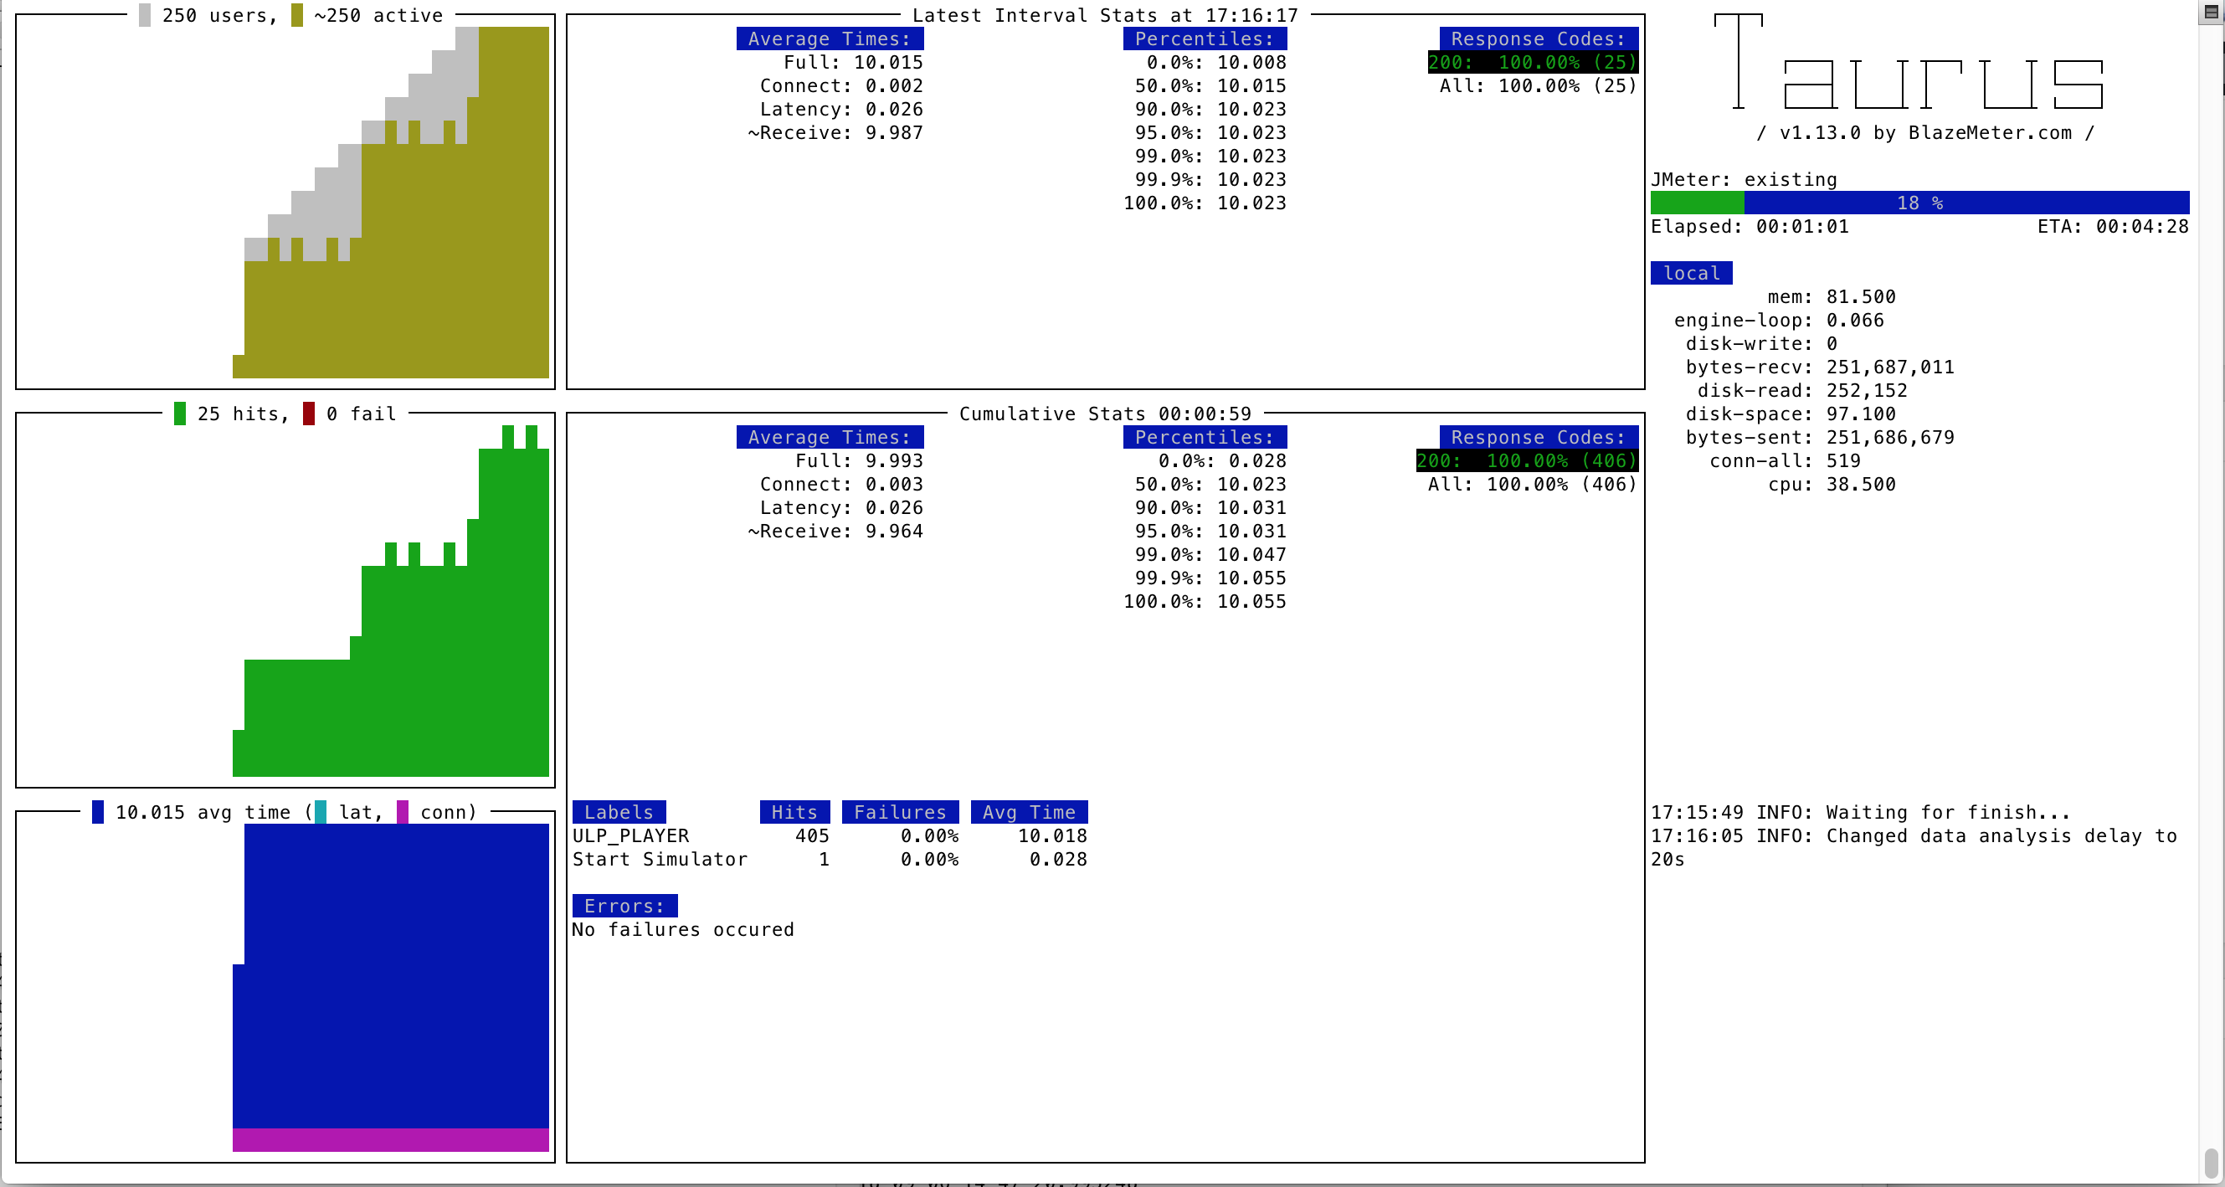The image size is (2225, 1187).
Task: Click the engine-loop: 0.066 metric
Action: (x=1779, y=321)
